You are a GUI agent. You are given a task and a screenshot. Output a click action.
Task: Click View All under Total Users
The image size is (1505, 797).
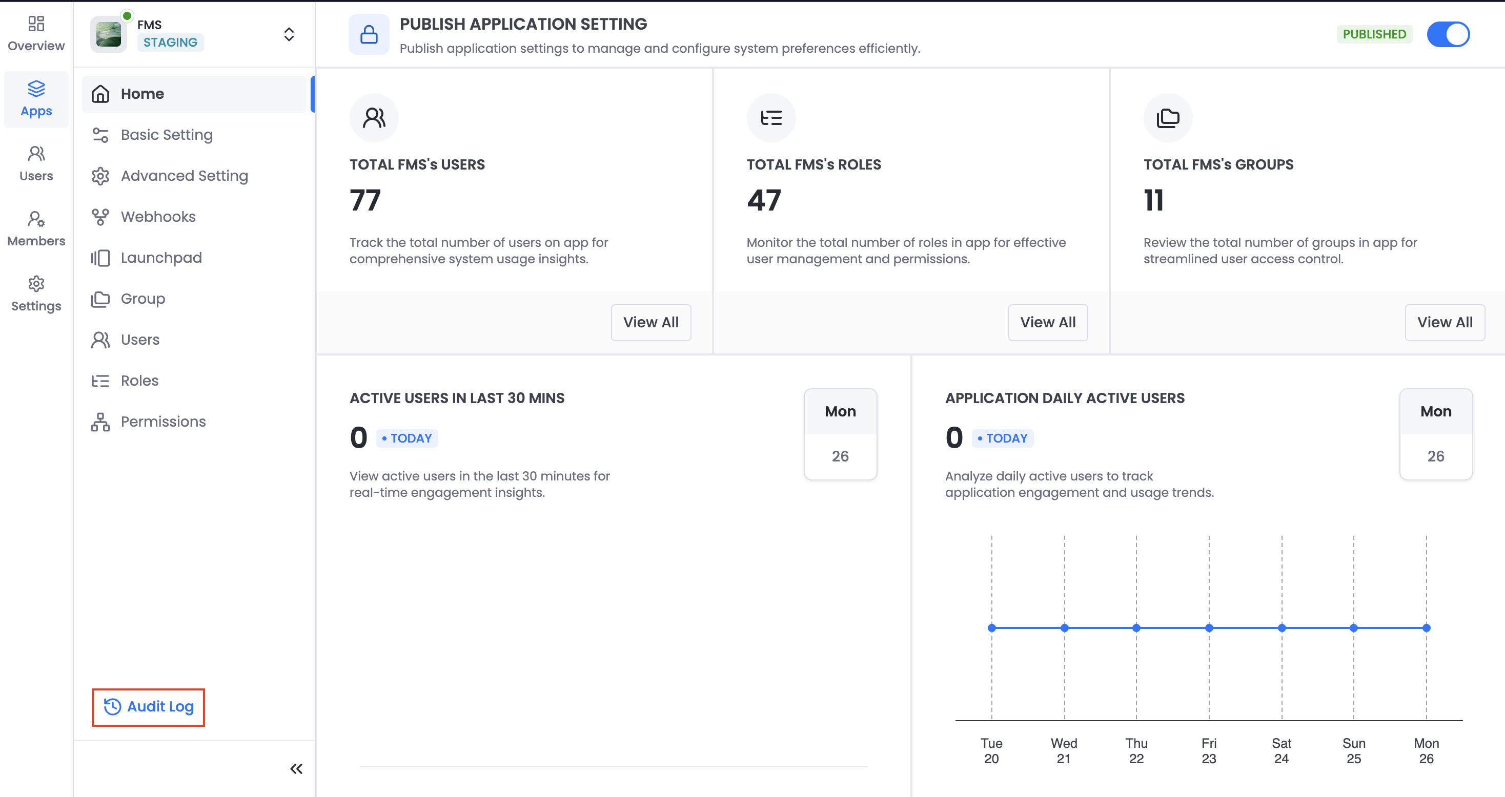tap(650, 322)
